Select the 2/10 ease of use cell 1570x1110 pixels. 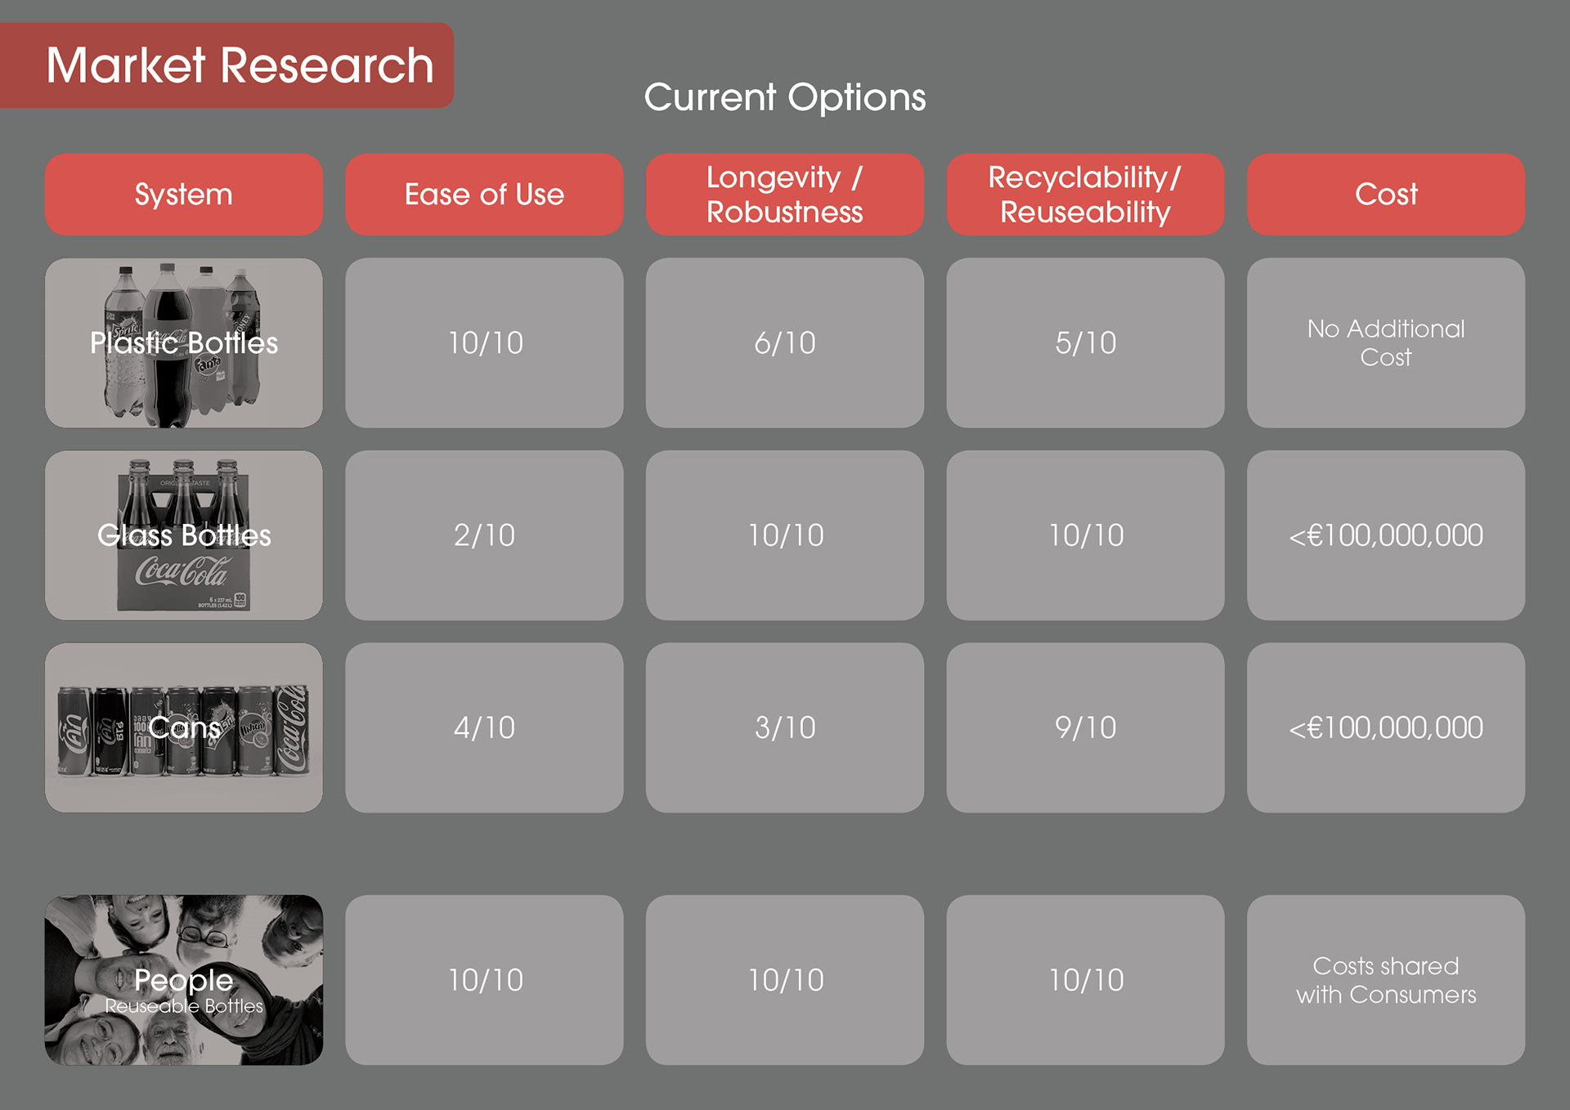point(484,535)
